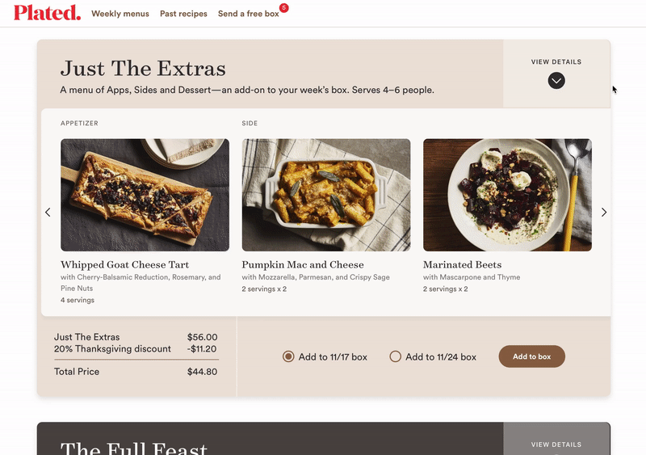The width and height of the screenshot is (646, 455).
Task: Click the Plated logo
Action: click(x=47, y=13)
